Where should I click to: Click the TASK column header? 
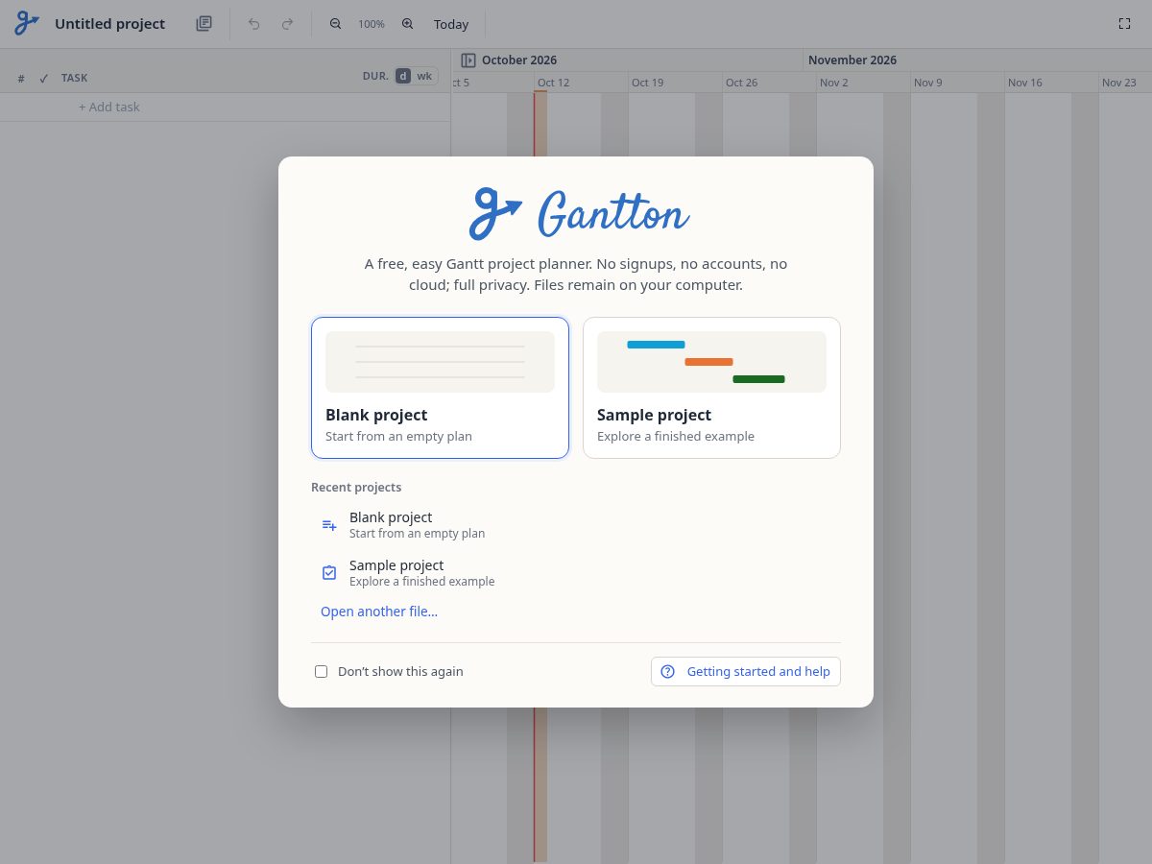coord(74,78)
